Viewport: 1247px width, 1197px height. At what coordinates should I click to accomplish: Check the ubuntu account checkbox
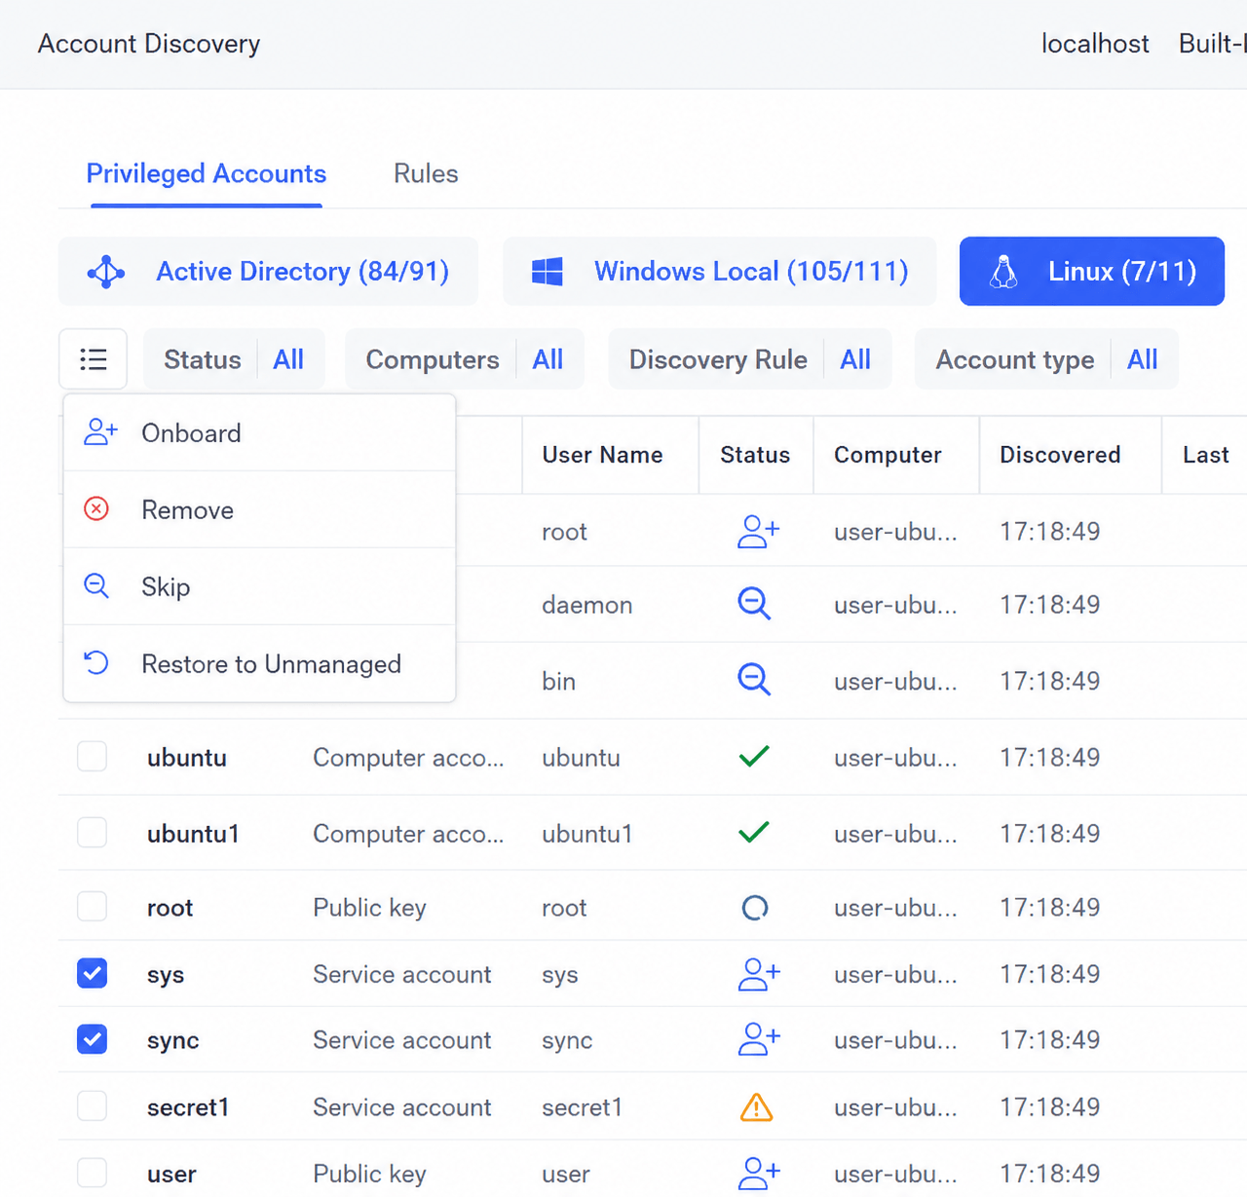(93, 757)
